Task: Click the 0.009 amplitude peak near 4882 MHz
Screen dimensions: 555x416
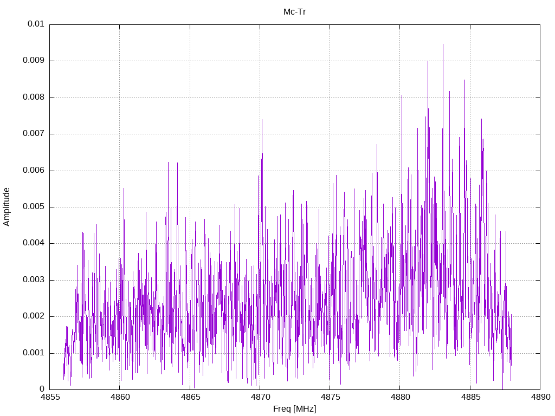Action: click(428, 63)
